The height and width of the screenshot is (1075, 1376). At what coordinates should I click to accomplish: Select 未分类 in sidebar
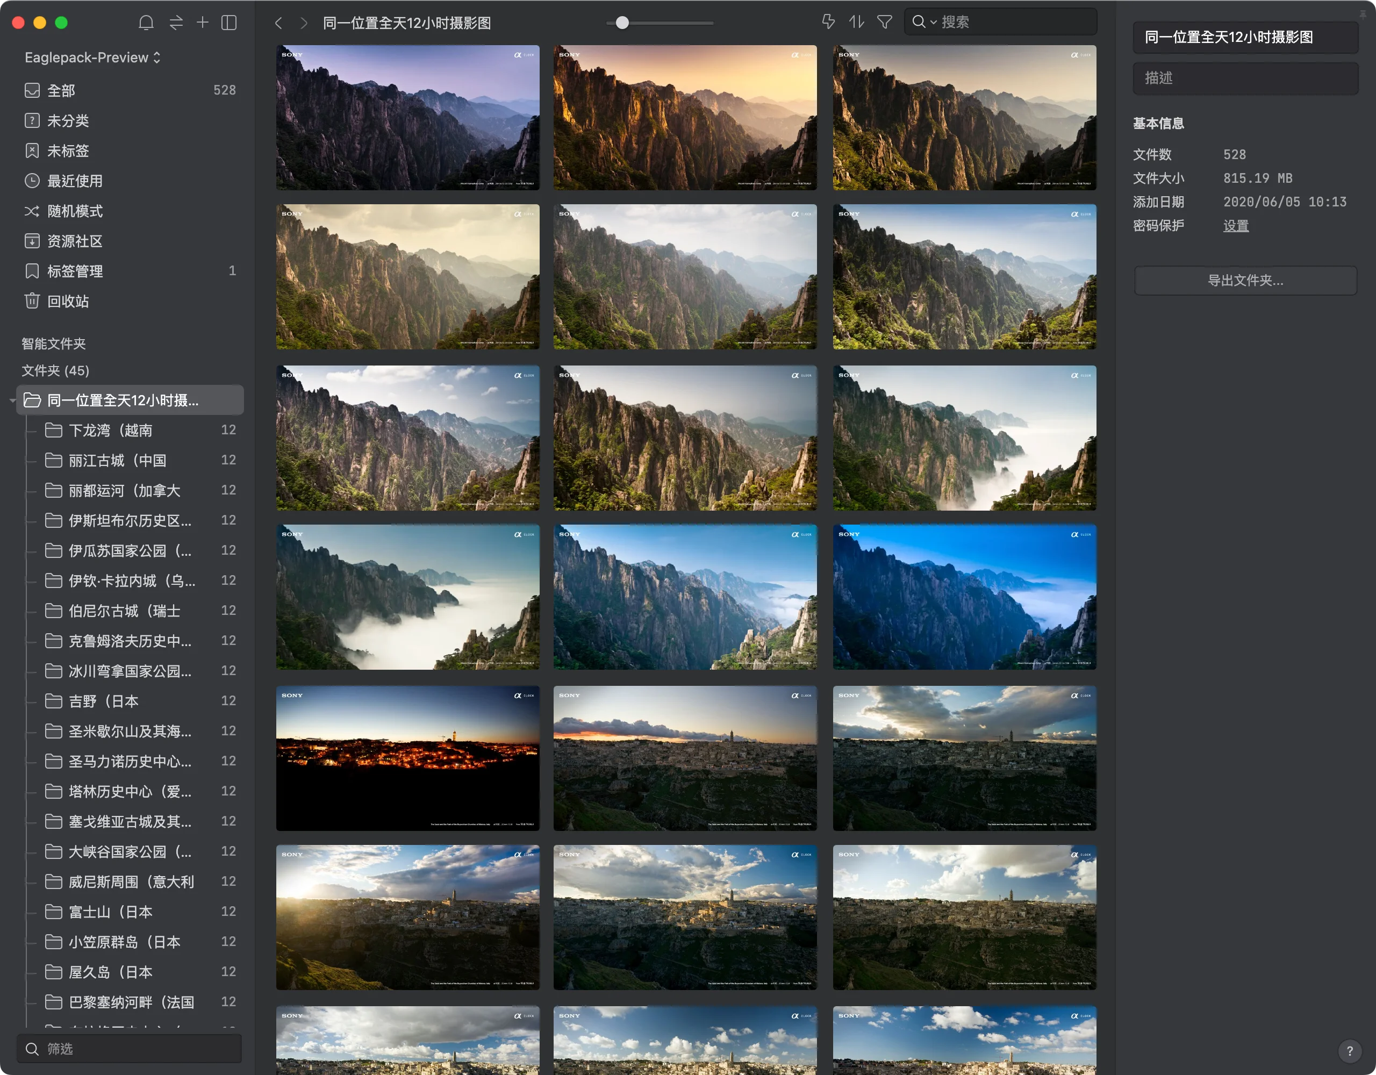pyautogui.click(x=130, y=120)
